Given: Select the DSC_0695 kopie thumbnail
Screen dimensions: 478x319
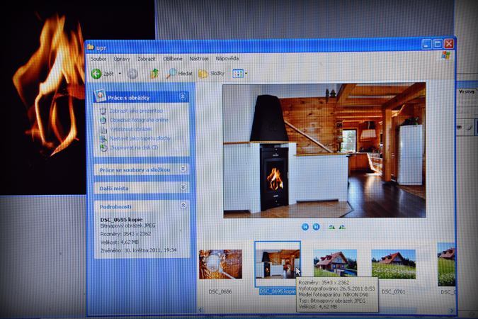Looking at the screenshot, I should tap(278, 264).
